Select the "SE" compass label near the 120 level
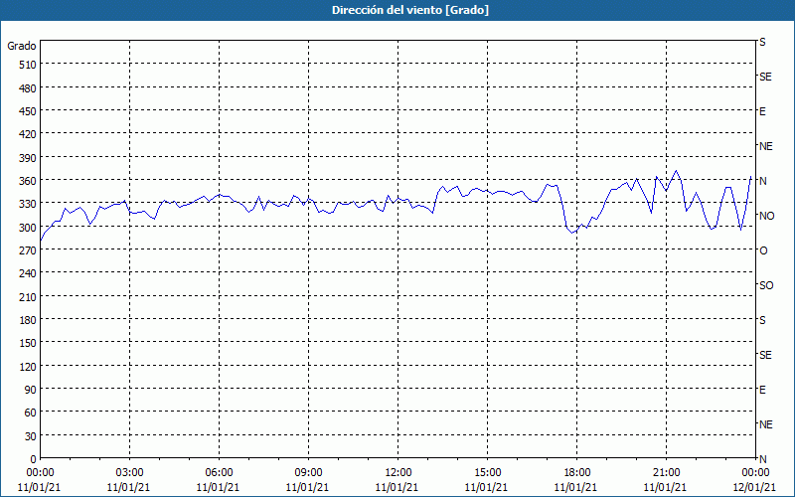 pos(765,356)
